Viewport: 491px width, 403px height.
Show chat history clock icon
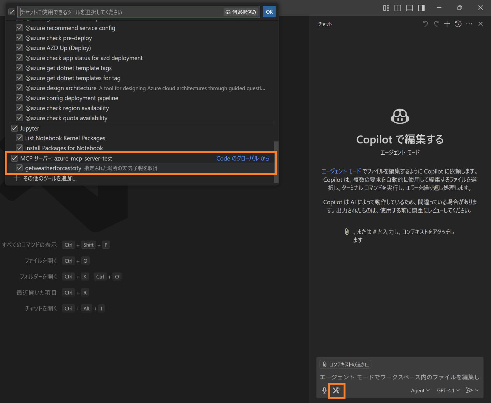(458, 24)
